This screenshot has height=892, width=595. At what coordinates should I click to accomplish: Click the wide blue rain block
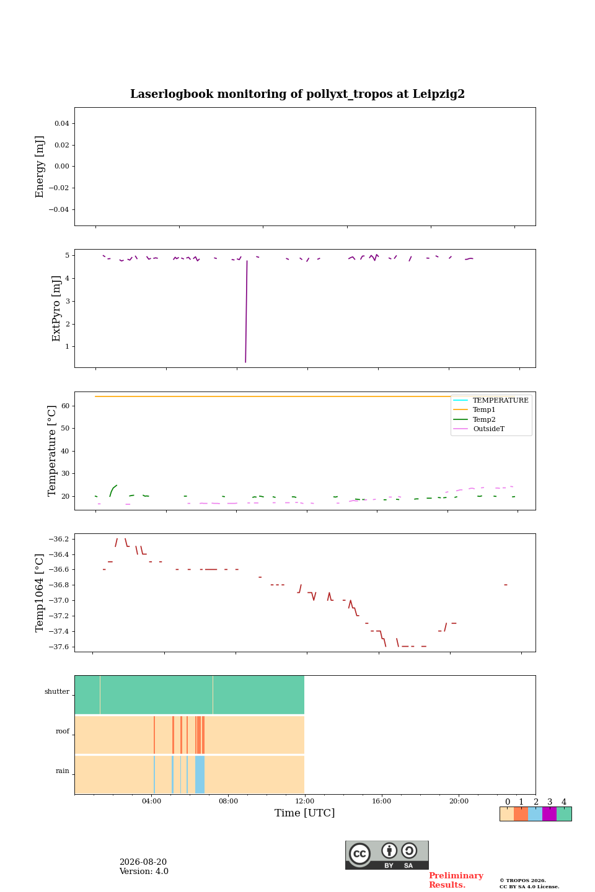point(200,774)
